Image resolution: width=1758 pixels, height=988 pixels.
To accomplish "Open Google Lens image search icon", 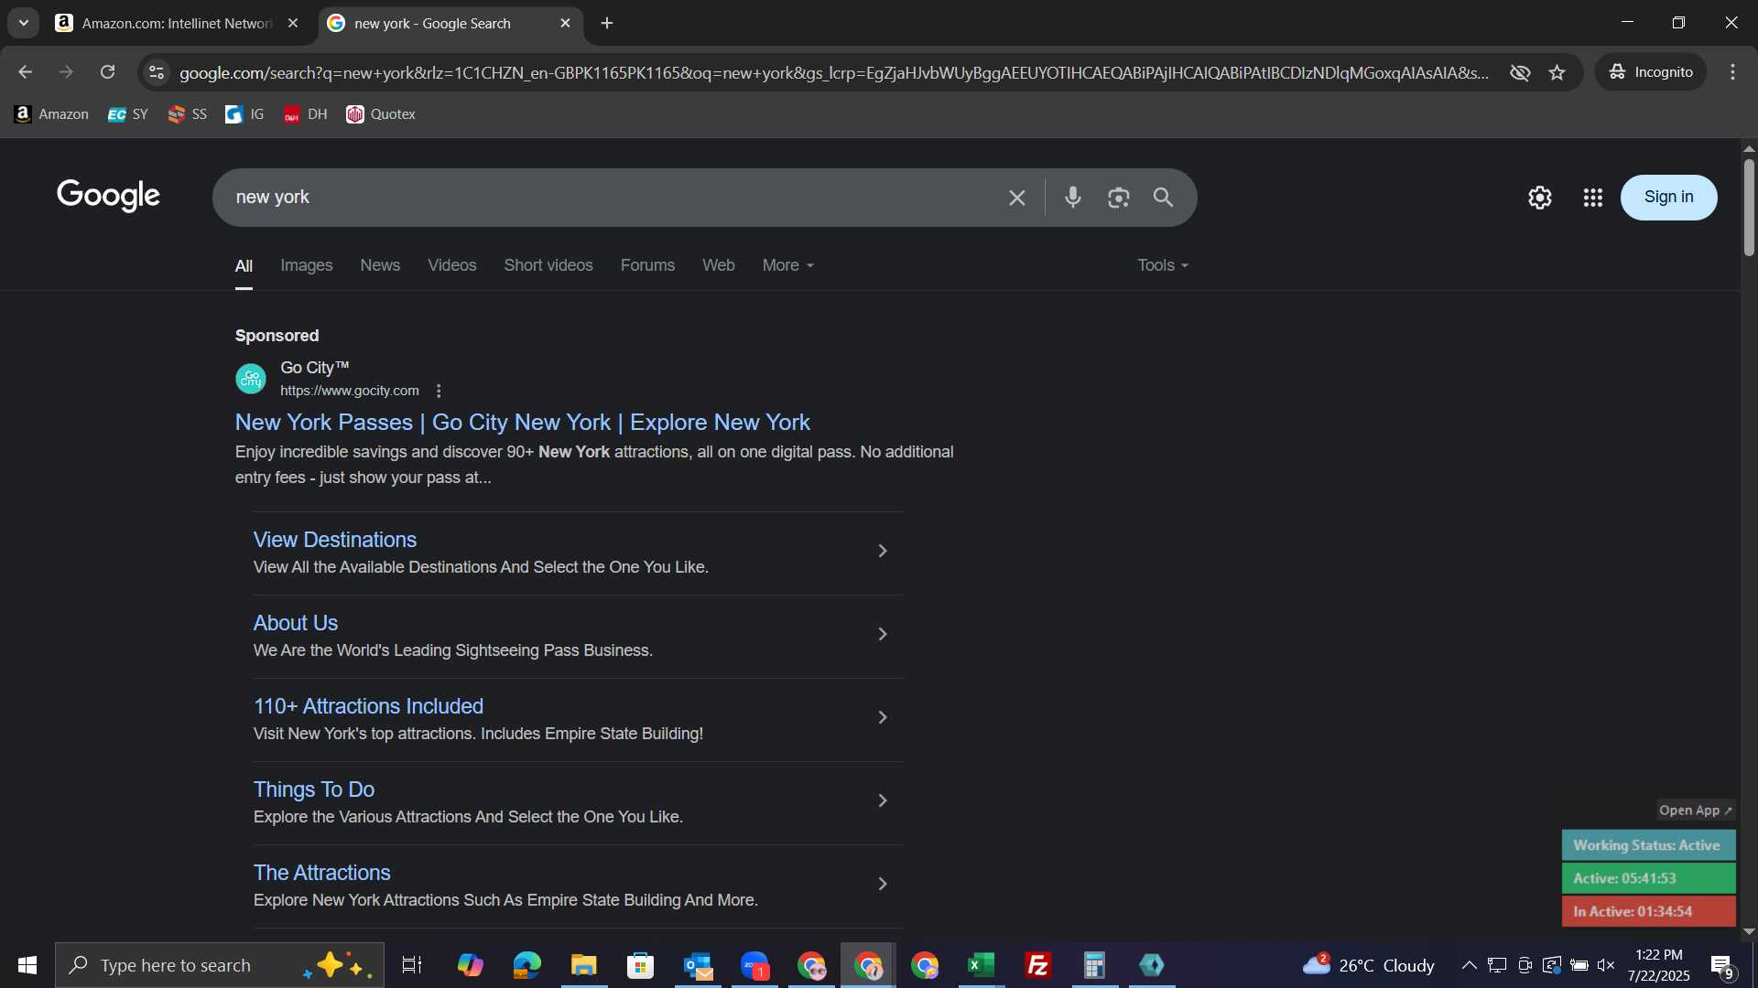I will pyautogui.click(x=1118, y=198).
